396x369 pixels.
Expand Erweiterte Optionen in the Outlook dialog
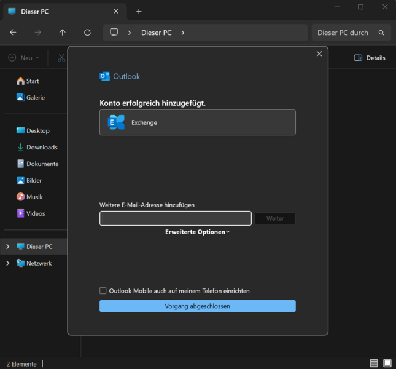click(197, 232)
